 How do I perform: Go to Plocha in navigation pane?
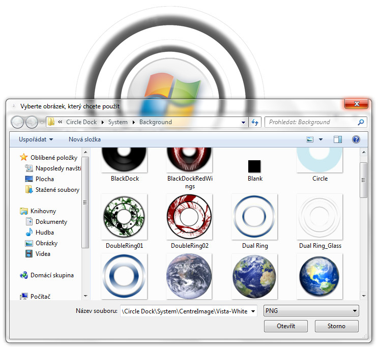(x=40, y=179)
